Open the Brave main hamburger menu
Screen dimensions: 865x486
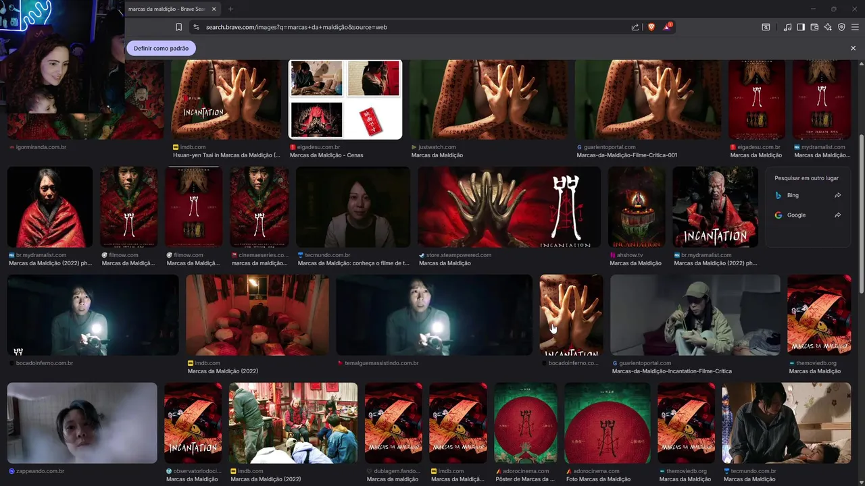click(x=855, y=27)
